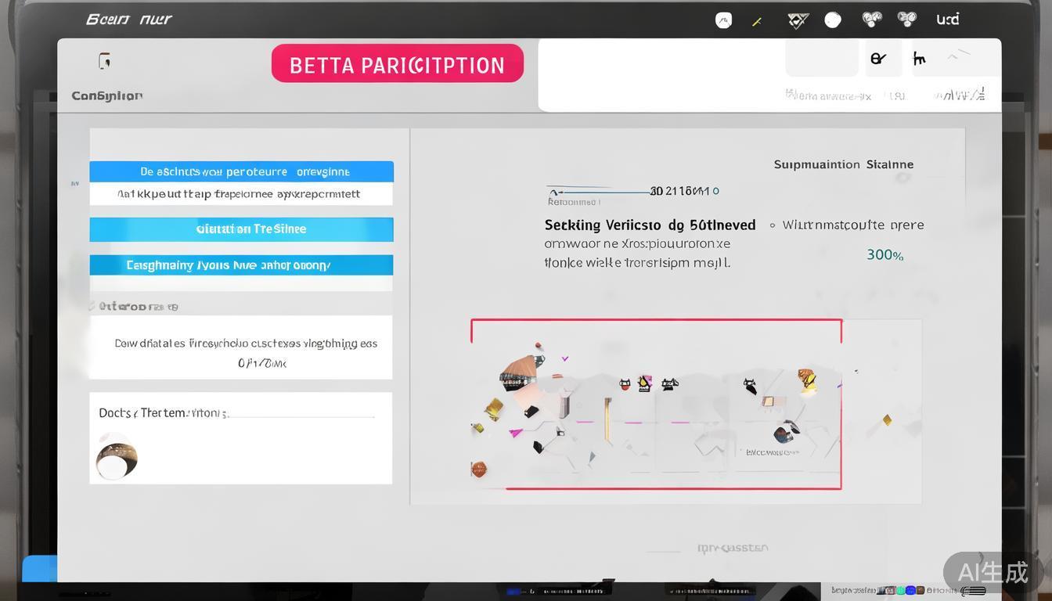Select the yellow pencil icon

[757, 22]
